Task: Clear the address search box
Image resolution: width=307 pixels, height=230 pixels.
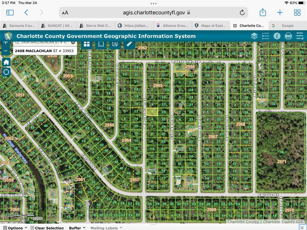Action: pyautogui.click(x=73, y=43)
